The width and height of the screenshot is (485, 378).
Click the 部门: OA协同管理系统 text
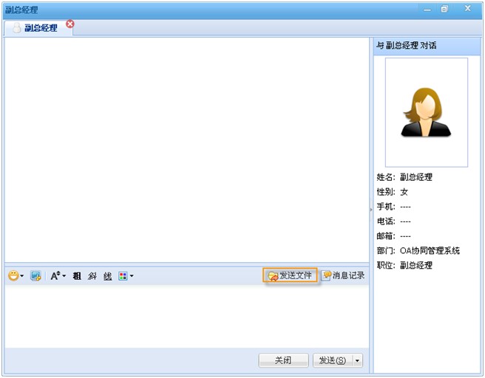point(418,250)
